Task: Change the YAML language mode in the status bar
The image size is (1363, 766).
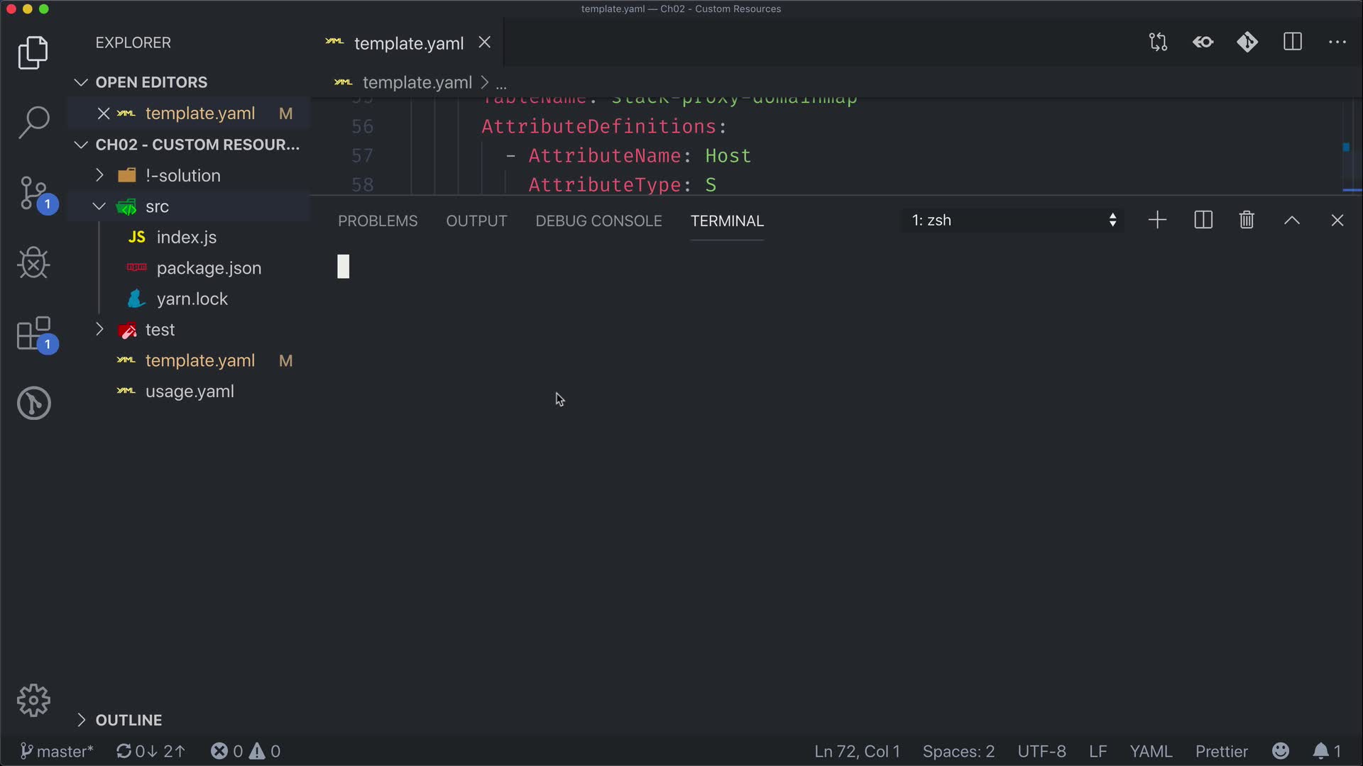Action: (x=1151, y=751)
